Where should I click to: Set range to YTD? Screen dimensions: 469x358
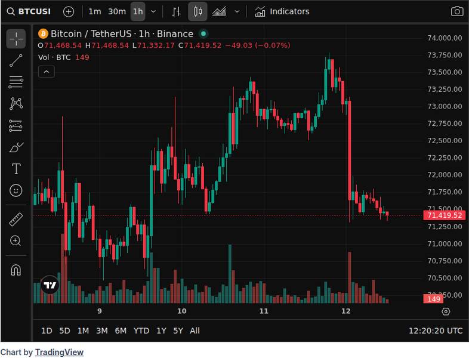coord(141,331)
